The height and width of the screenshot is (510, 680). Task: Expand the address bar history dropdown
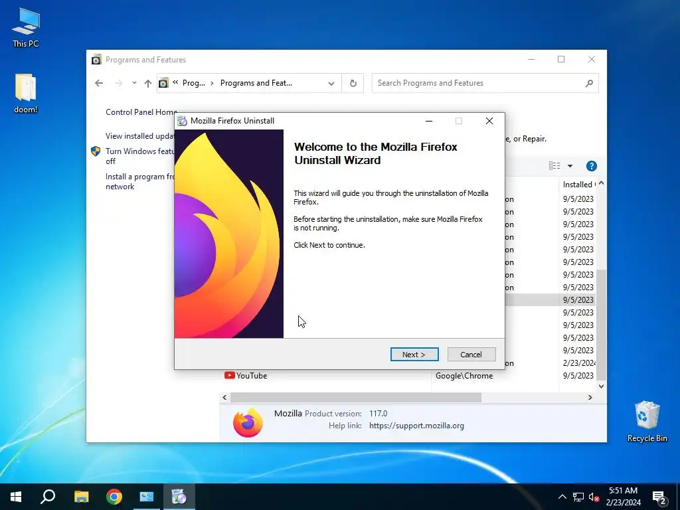click(331, 83)
